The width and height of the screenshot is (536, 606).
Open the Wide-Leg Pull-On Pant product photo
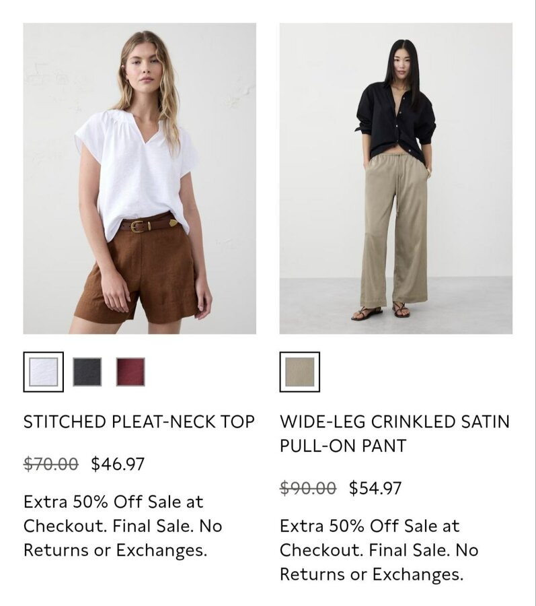[x=396, y=178]
